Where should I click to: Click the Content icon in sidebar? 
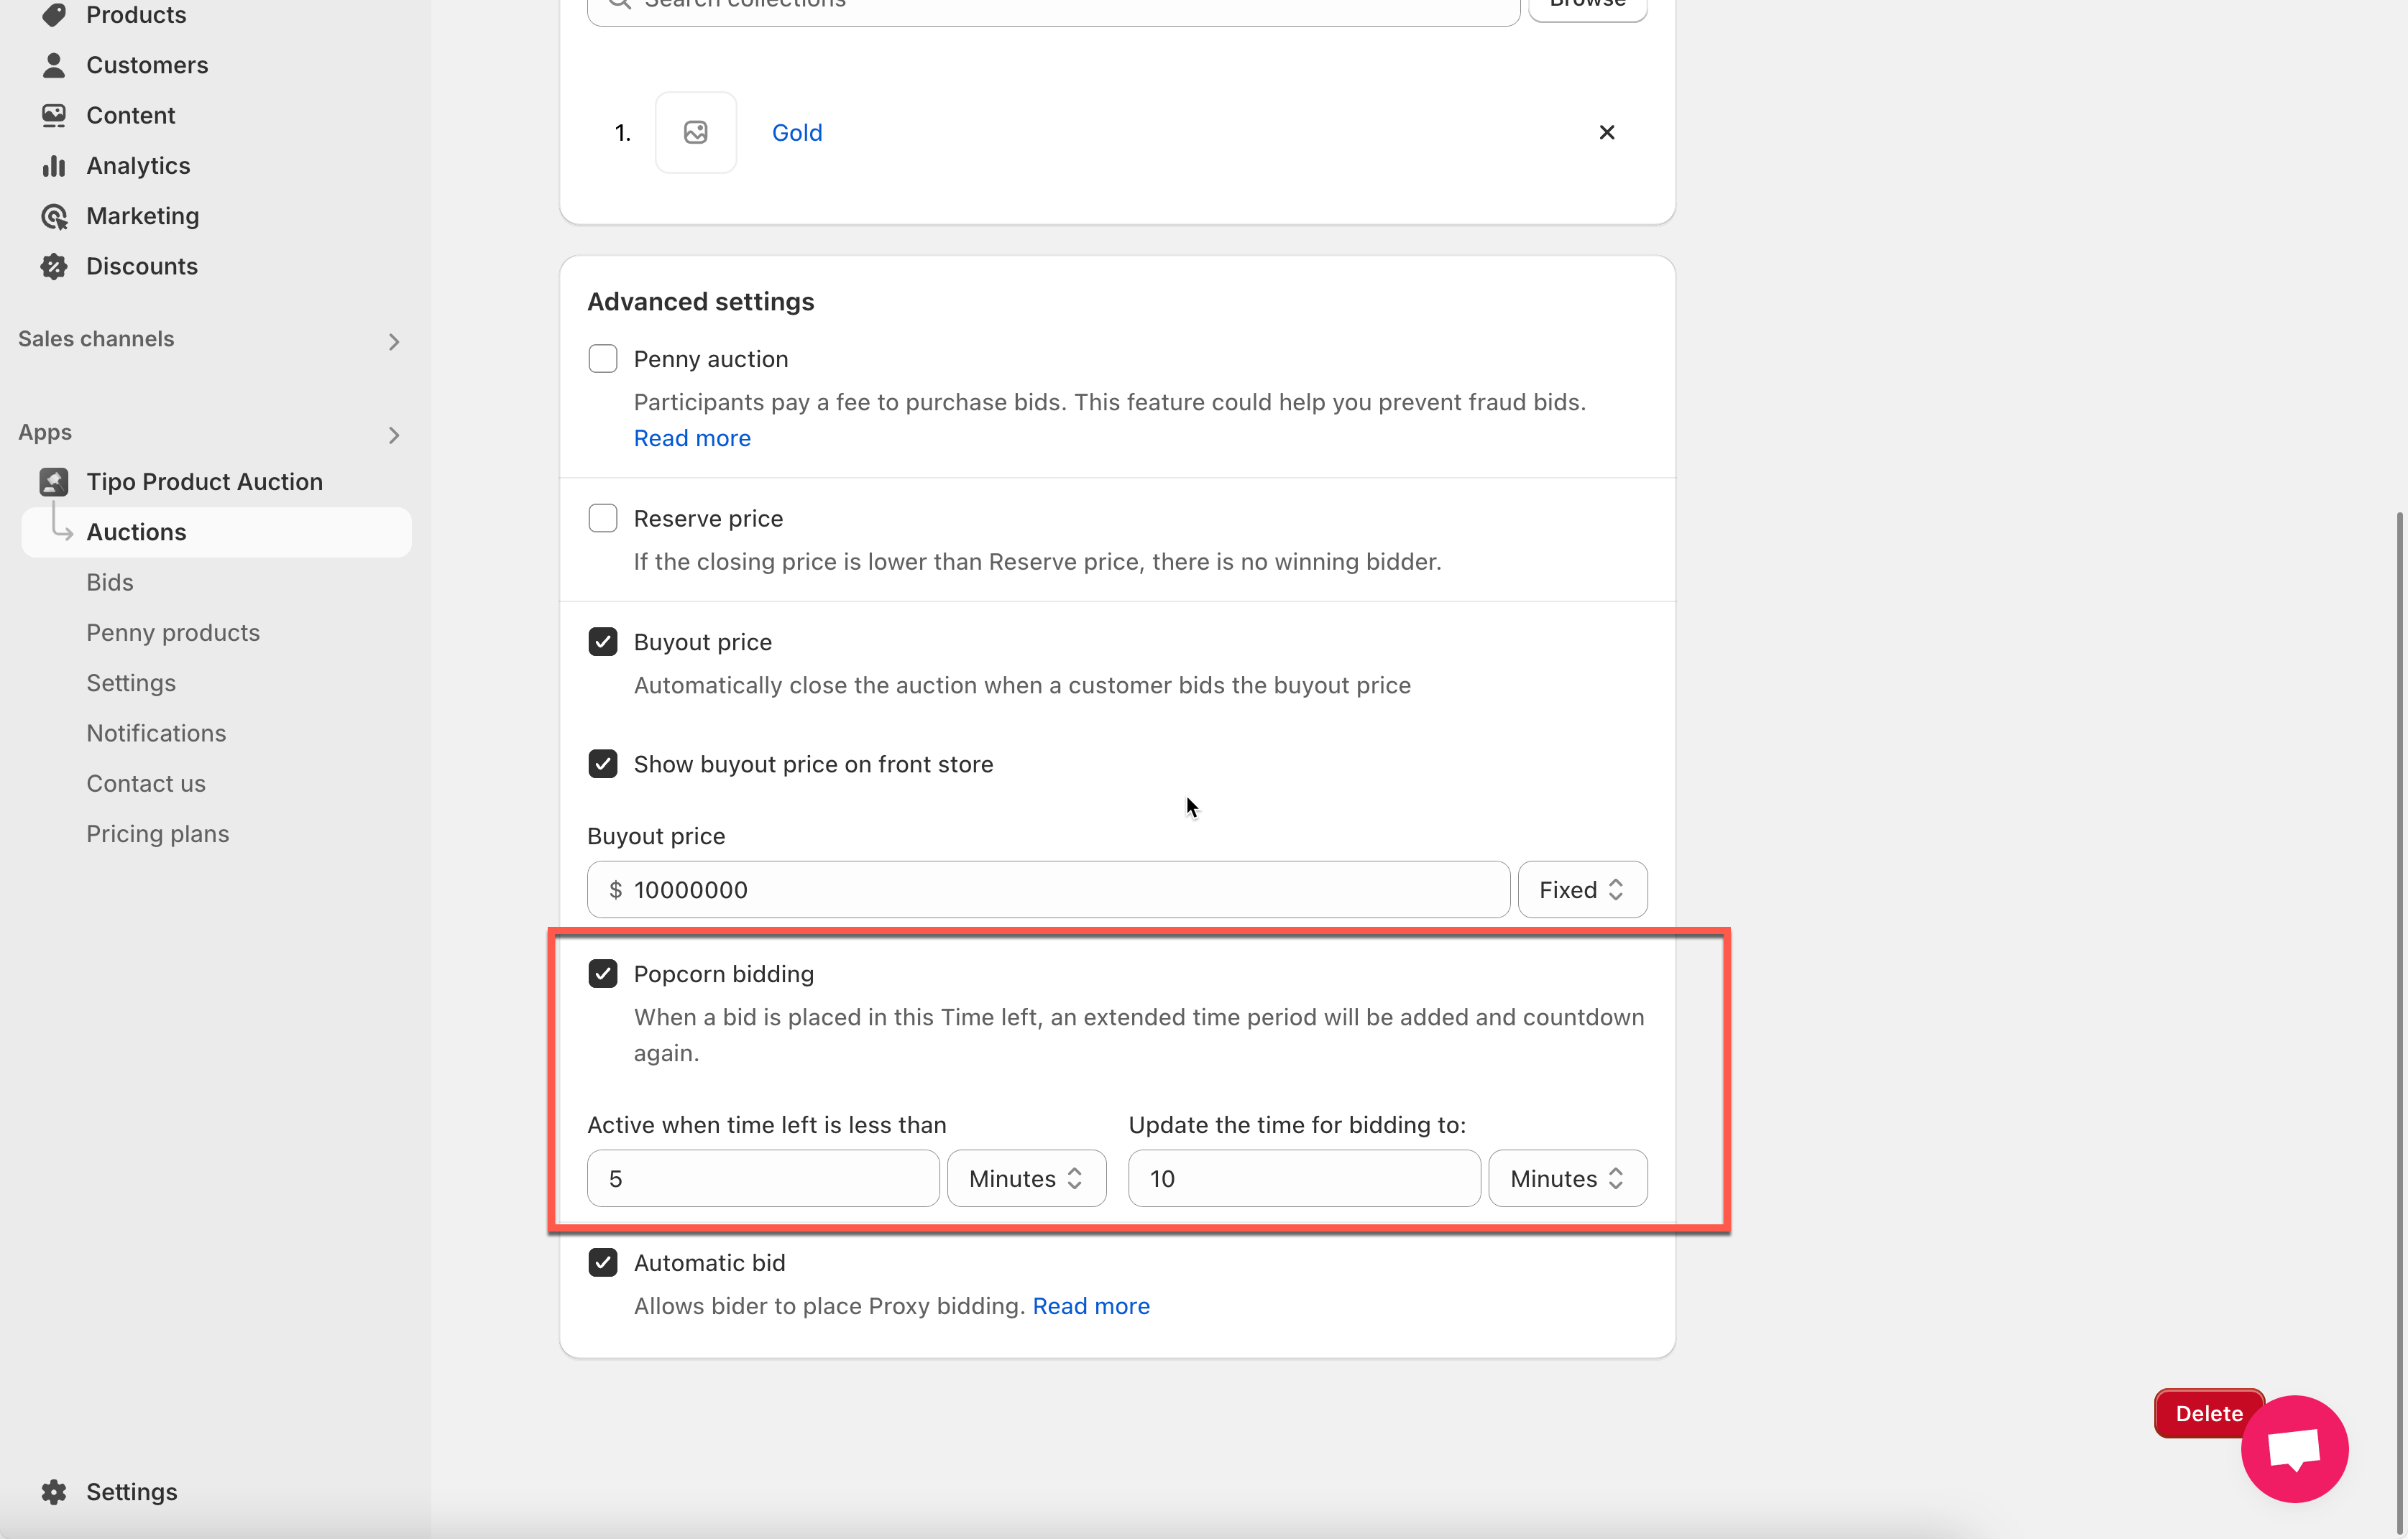tap(54, 115)
